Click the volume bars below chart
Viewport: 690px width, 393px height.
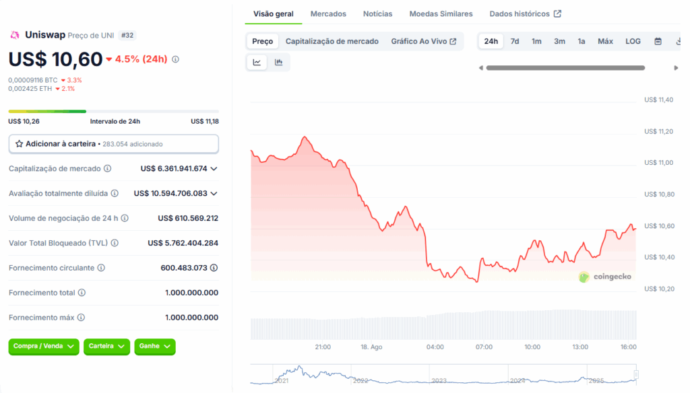point(443,325)
